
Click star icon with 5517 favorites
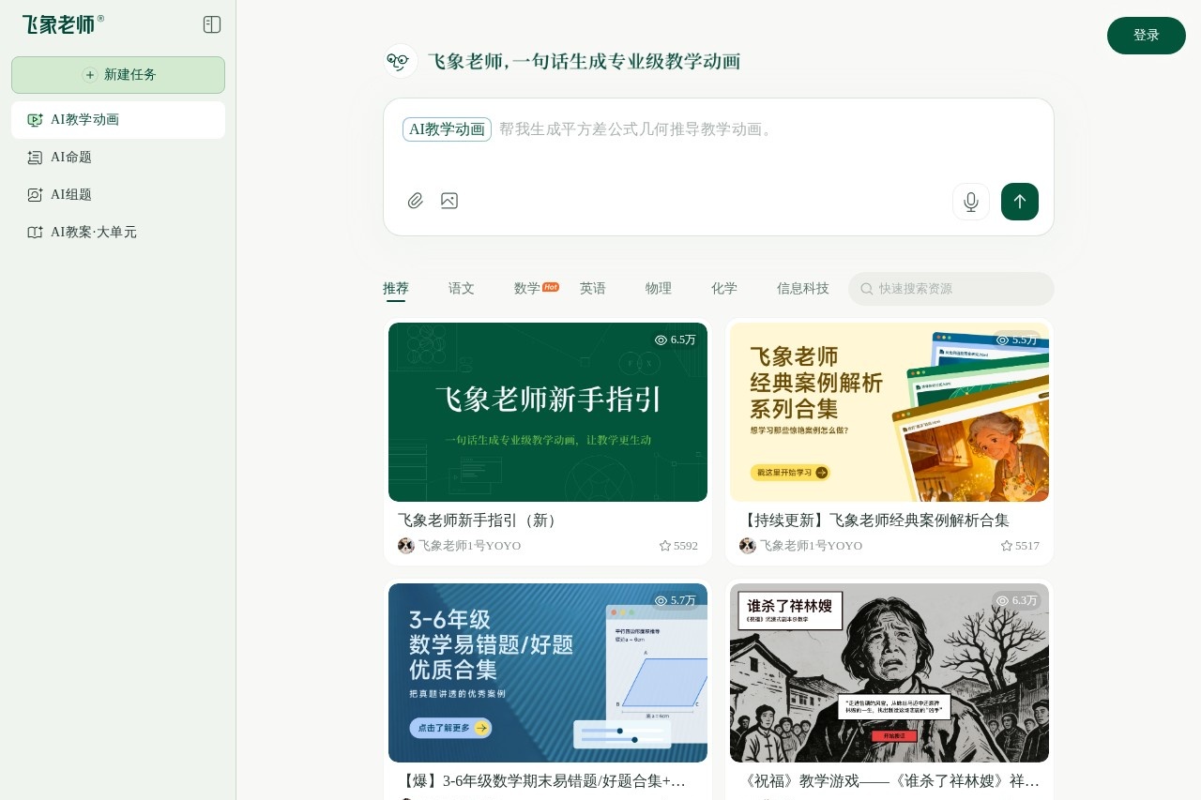point(1007,546)
